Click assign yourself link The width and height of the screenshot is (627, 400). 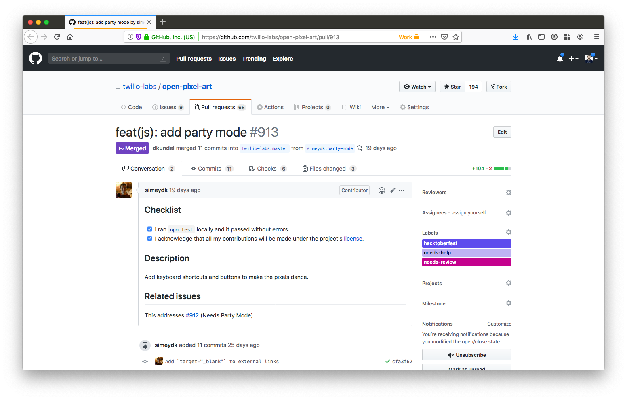469,213
